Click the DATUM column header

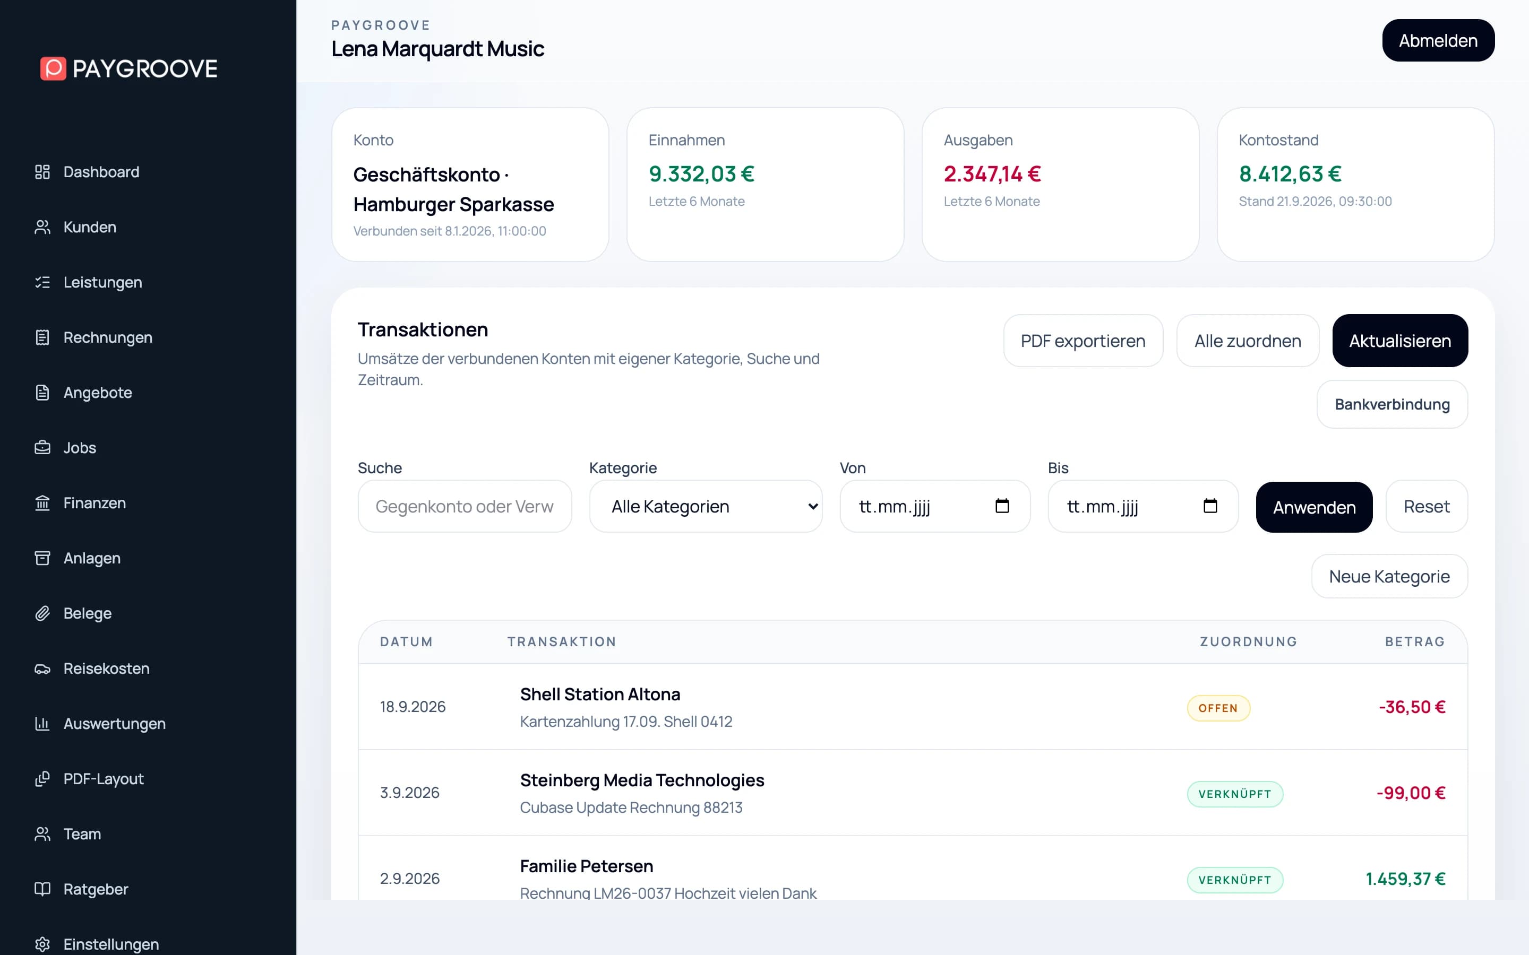coord(406,642)
